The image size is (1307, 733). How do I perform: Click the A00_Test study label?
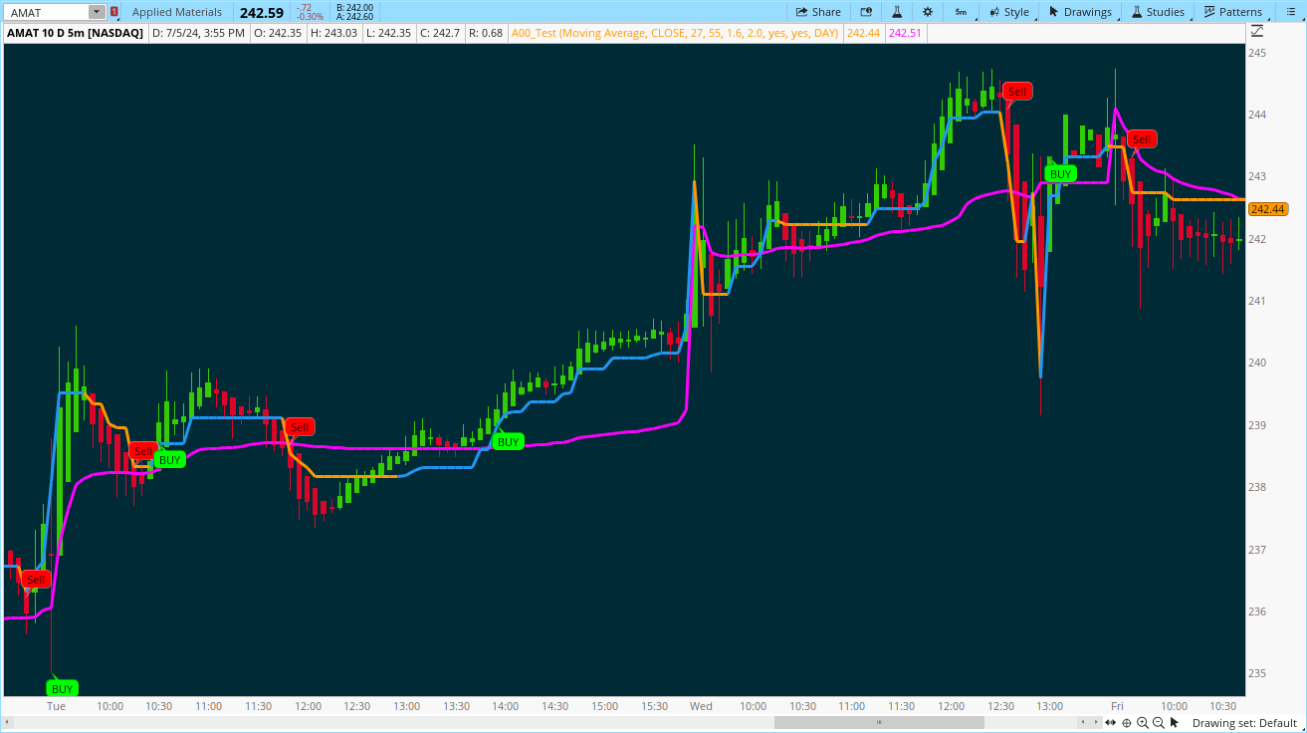(674, 33)
